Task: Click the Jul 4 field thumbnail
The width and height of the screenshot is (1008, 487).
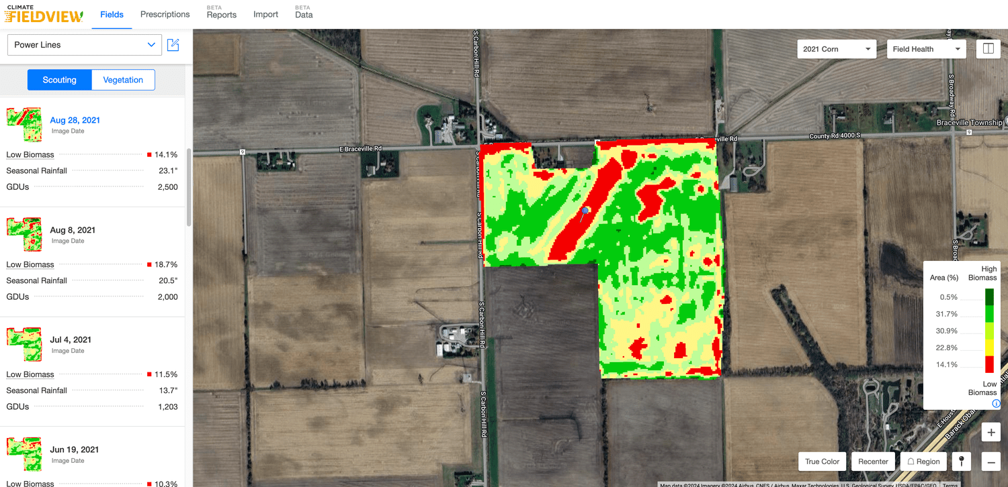Action: point(24,345)
